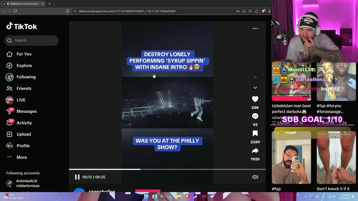
Task: Focus the TikTok Search field
Action: (31, 40)
